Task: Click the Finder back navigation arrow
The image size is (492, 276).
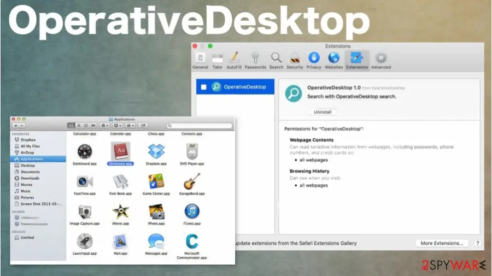Action: (x=15, y=126)
